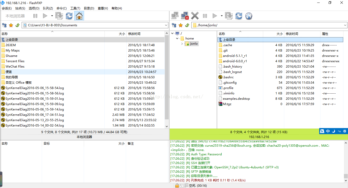
Task: Open the 工具(T) menu
Action: (x=75, y=8)
